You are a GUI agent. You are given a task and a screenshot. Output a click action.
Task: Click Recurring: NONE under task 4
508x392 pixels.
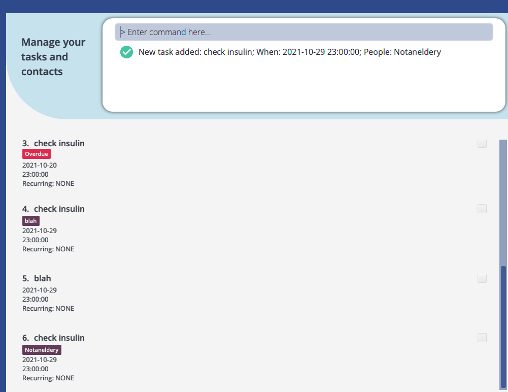coord(48,249)
